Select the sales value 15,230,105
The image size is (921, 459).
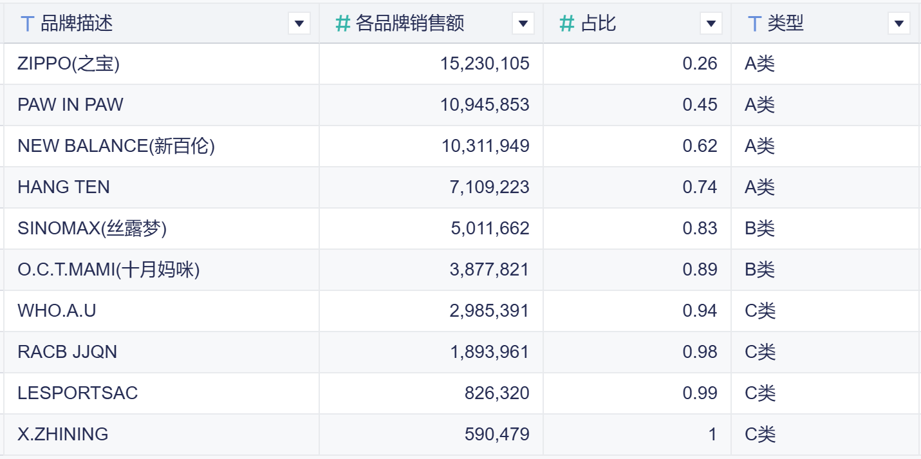pos(485,64)
